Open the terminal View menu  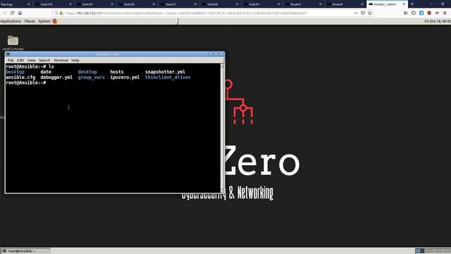click(31, 60)
